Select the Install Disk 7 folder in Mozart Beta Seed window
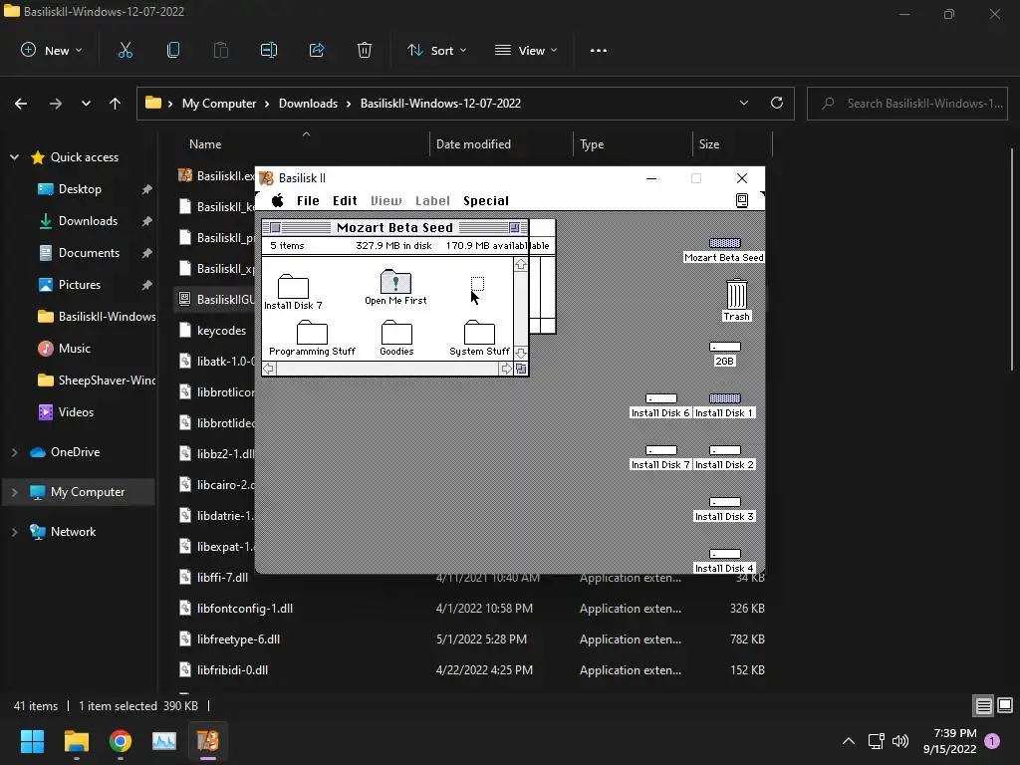 (294, 292)
